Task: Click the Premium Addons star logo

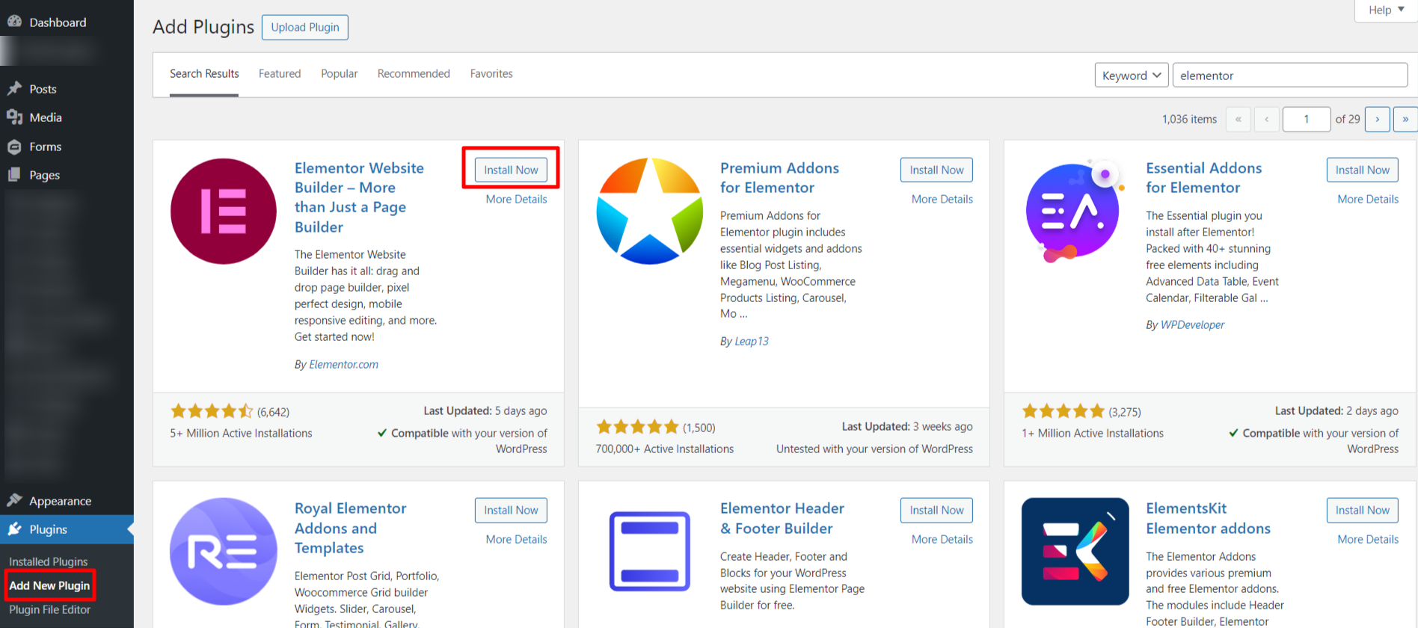Action: (x=649, y=211)
